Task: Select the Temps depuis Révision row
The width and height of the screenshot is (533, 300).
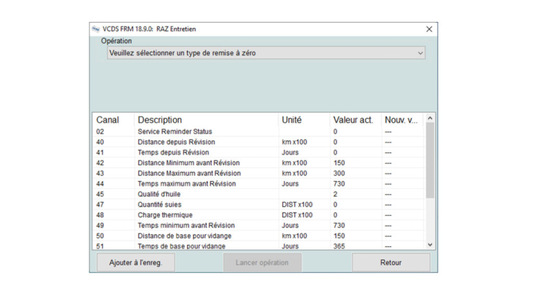Action: [258, 152]
